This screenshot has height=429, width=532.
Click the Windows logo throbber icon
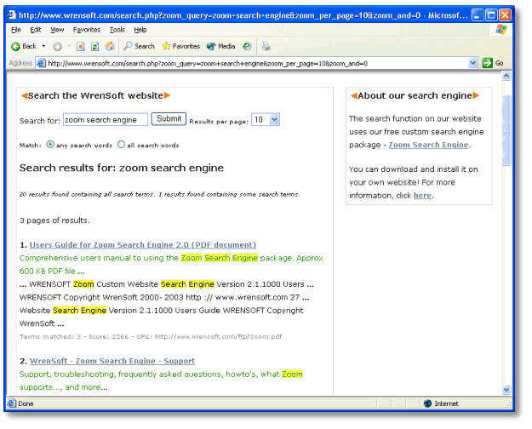coord(501,30)
